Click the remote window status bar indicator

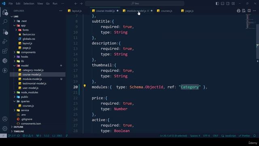3,135
